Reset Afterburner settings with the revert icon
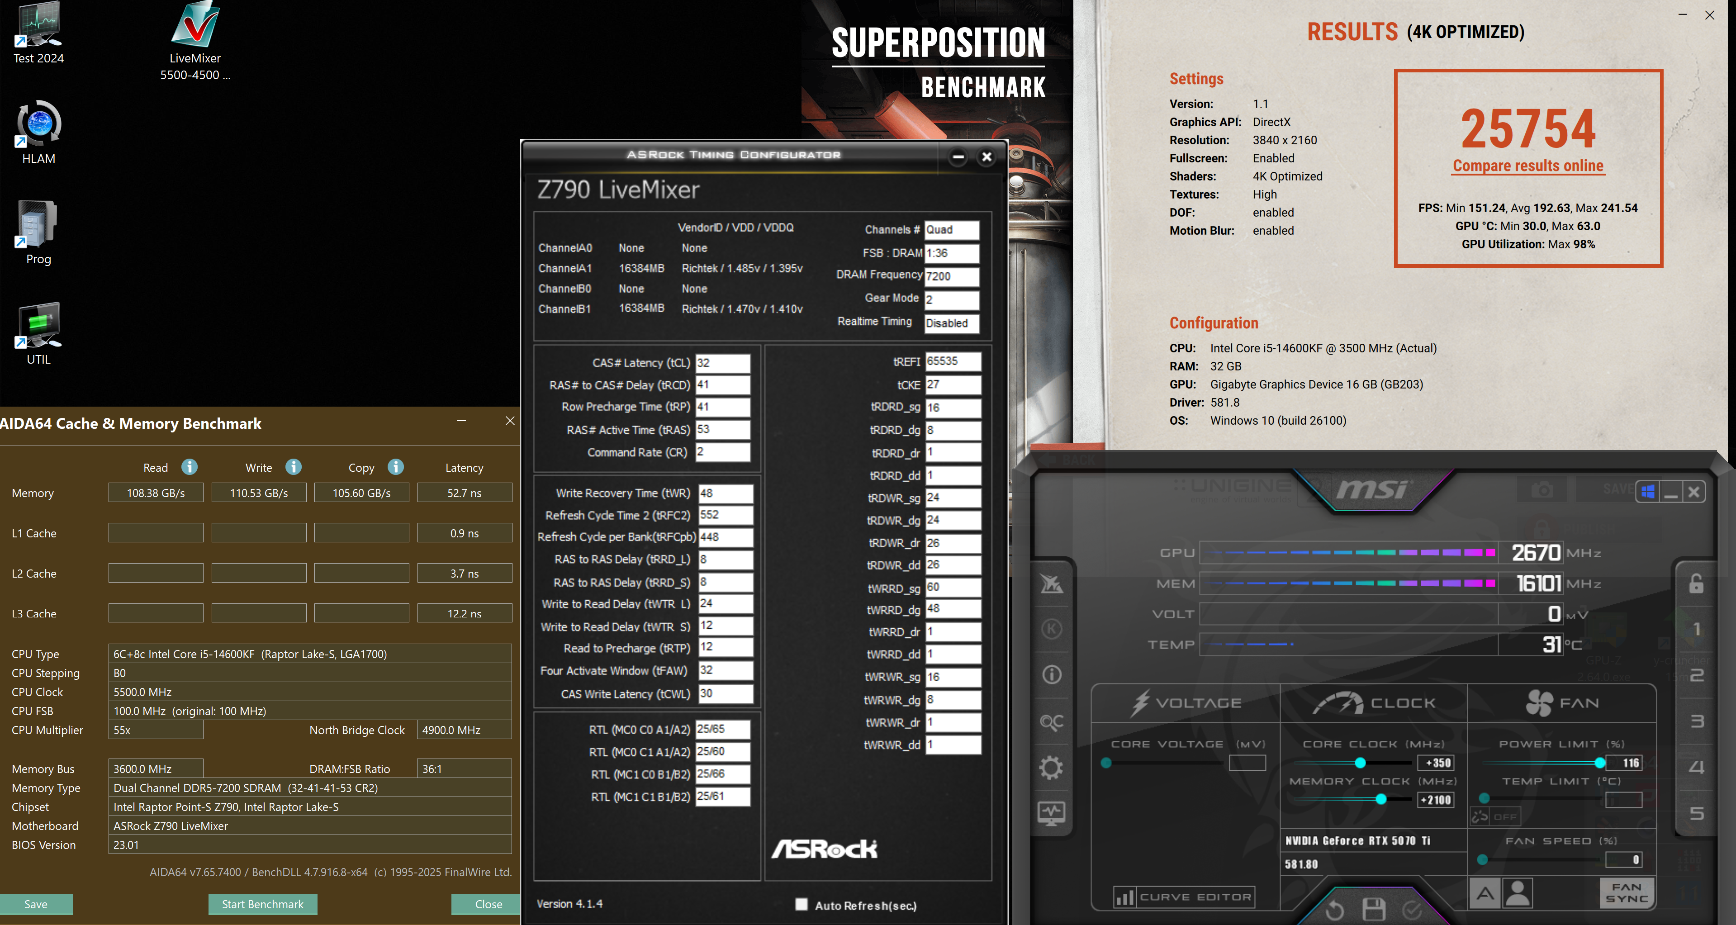The width and height of the screenshot is (1736, 925). [1334, 911]
